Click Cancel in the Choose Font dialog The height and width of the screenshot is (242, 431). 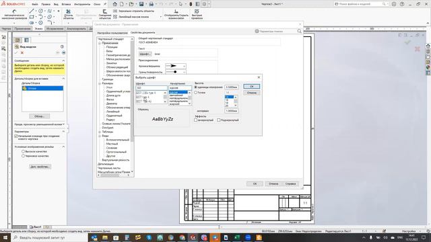click(251, 93)
